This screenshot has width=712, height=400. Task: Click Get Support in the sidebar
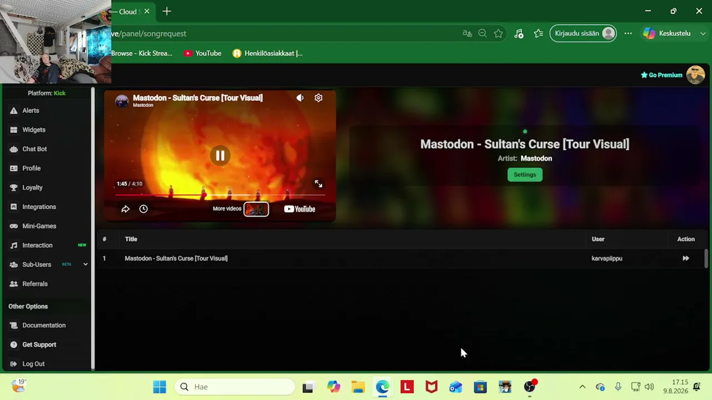pyautogui.click(x=39, y=344)
